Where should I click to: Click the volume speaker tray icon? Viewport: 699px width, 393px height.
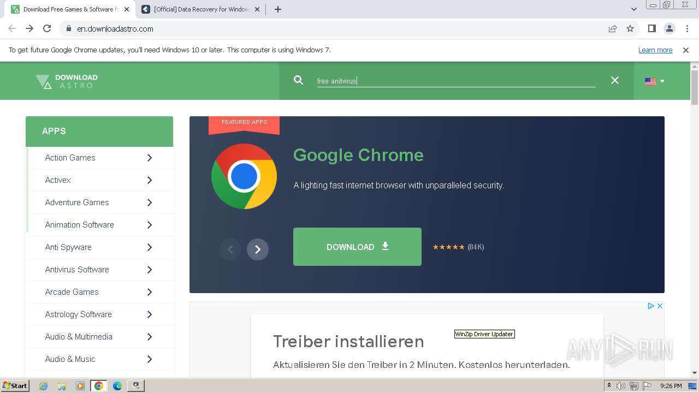pos(621,386)
